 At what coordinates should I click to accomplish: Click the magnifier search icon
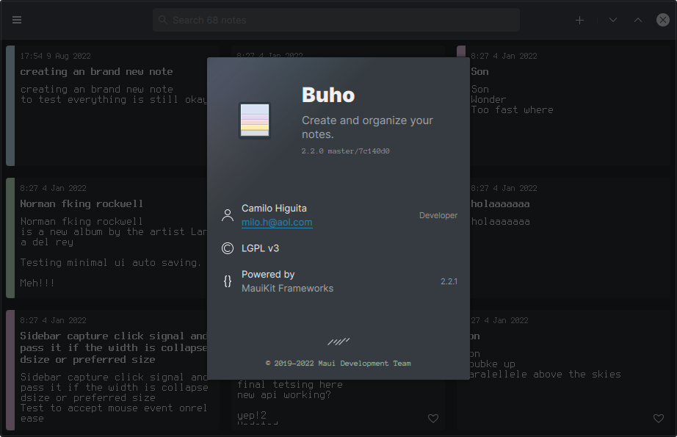(162, 20)
